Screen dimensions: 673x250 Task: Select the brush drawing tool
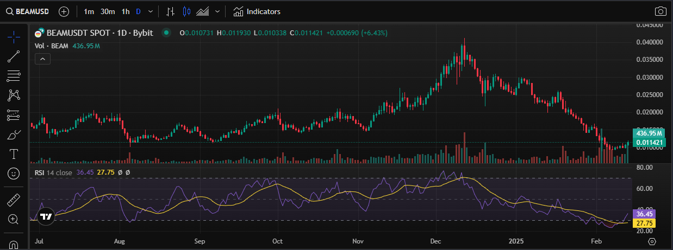pyautogui.click(x=14, y=135)
